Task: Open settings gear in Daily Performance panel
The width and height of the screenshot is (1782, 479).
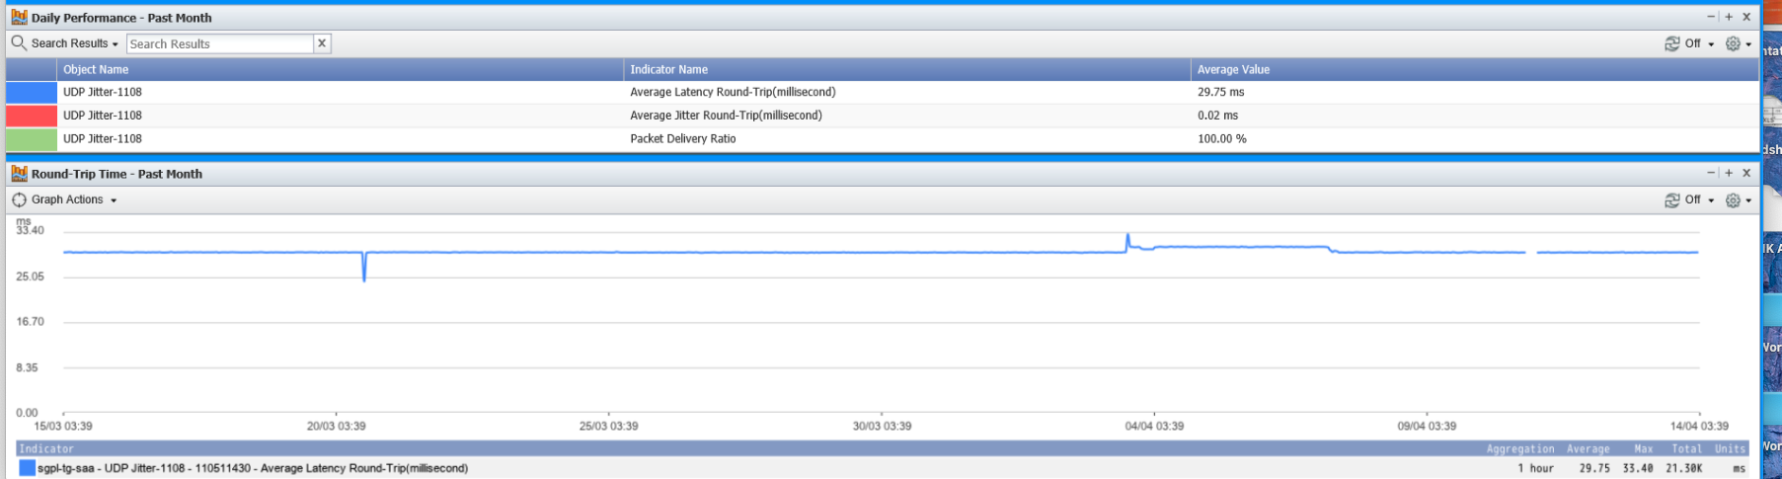Action: coord(1733,43)
